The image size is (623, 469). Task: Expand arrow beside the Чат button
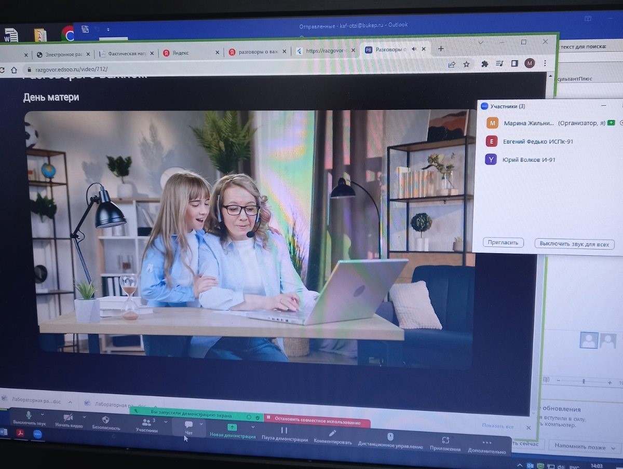point(201,424)
